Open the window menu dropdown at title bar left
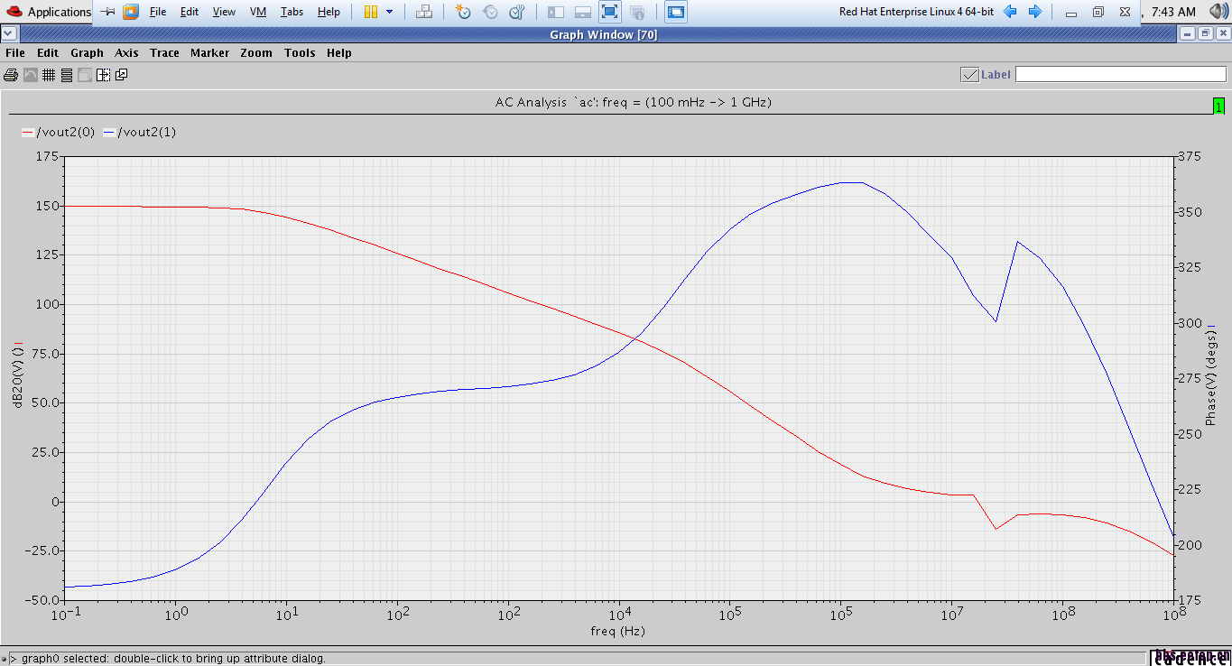1232x666 pixels. click(x=7, y=34)
